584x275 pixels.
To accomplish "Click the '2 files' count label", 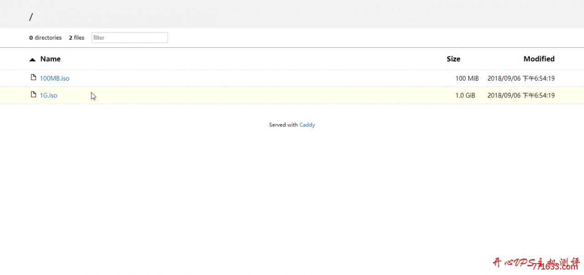I will [77, 38].
